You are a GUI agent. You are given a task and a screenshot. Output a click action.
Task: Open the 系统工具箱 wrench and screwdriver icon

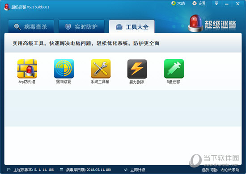tap(101, 69)
